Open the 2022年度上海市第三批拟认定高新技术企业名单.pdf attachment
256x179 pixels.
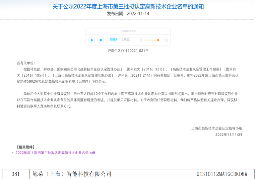pyautogui.click(x=55, y=153)
